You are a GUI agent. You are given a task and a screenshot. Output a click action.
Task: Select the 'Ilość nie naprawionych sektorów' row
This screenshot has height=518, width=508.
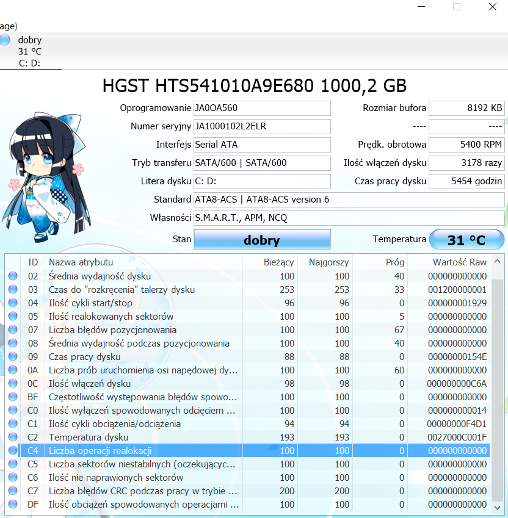pyautogui.click(x=247, y=477)
